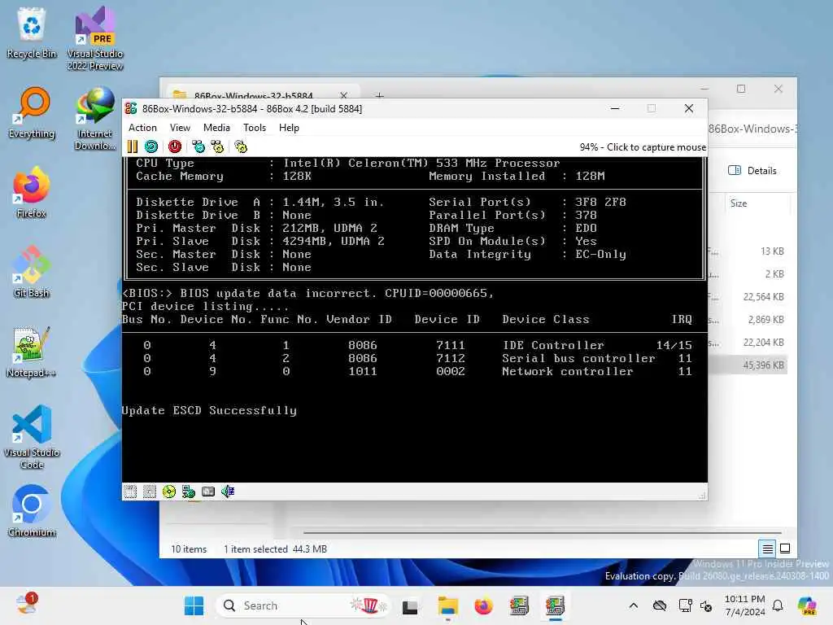Screen dimensions: 833x625
Task: Select the Visual Studio Code desktop icon
Action: pyautogui.click(x=32, y=437)
